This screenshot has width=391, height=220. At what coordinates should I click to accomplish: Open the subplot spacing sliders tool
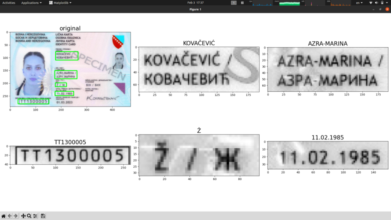[35, 216]
